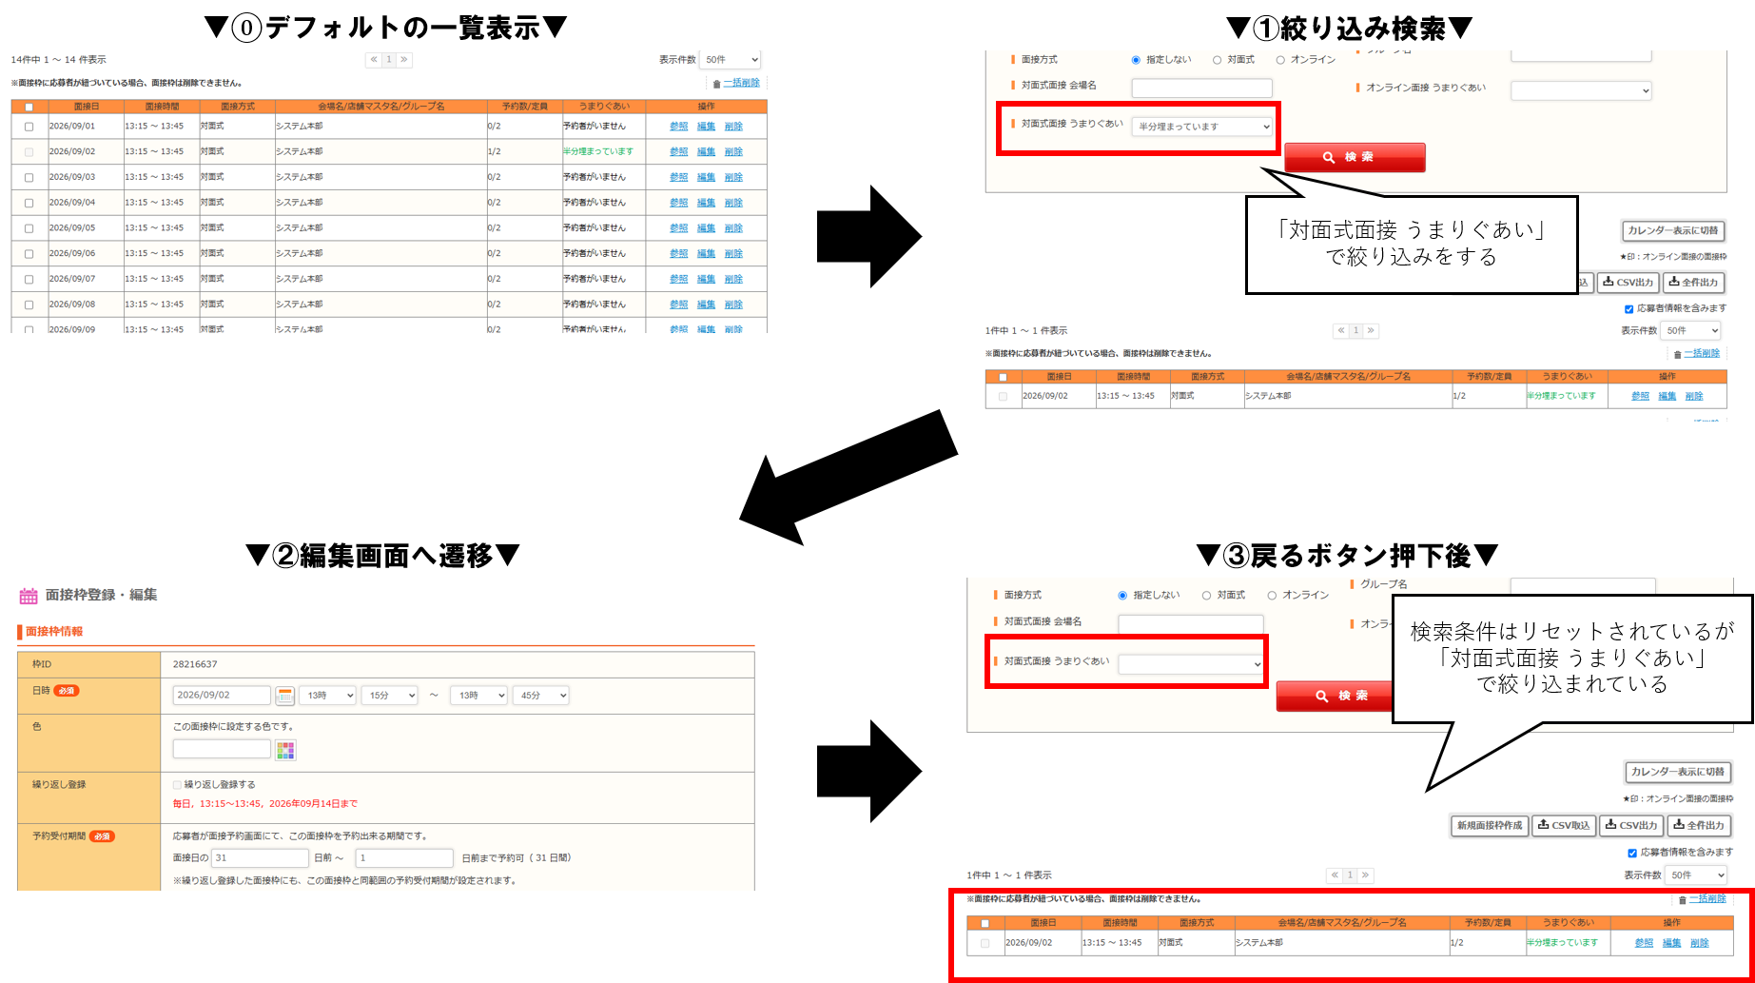1755x983 pixels.
Task: Tick checkbox for 2026/09/03 row in default list
Action: (x=29, y=178)
